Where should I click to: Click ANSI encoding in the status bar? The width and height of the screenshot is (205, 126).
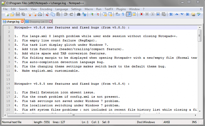pos(166,122)
